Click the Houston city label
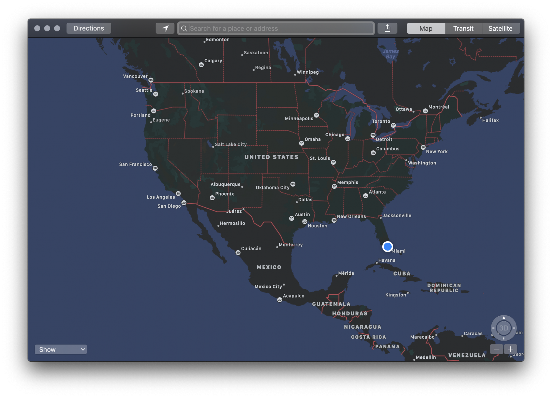The image size is (552, 398). [317, 226]
